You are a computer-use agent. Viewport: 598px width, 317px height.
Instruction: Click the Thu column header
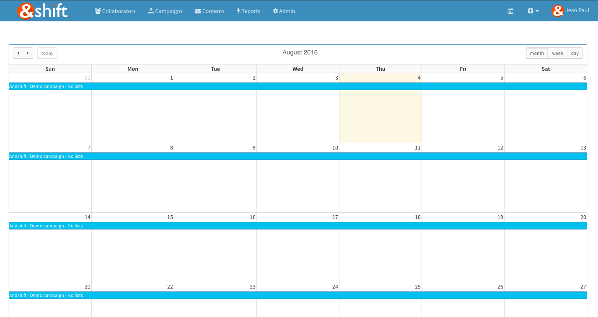pos(381,69)
